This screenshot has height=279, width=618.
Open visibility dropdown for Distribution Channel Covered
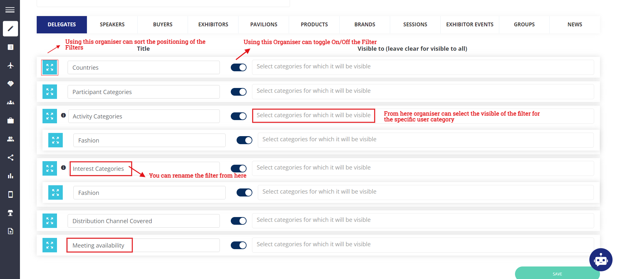[423, 221]
